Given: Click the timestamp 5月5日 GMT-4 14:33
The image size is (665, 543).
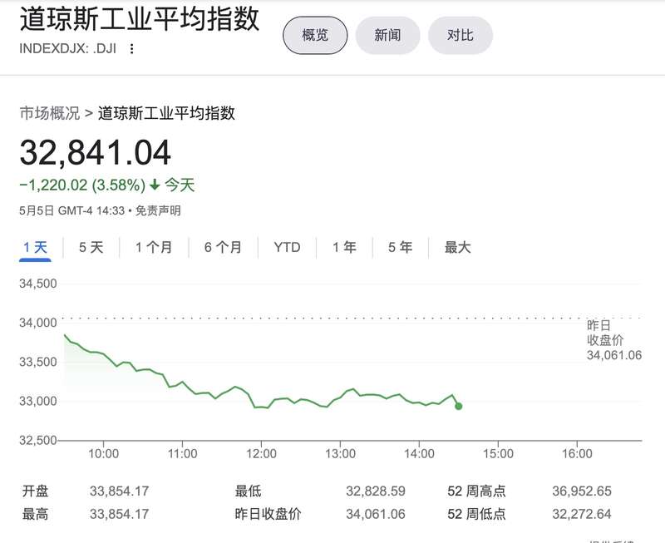Looking at the screenshot, I should (72, 210).
